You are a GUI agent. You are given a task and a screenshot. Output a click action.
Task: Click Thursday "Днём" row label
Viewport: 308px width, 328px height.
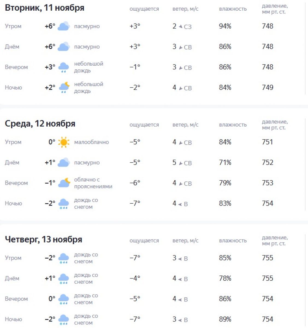(x=12, y=279)
